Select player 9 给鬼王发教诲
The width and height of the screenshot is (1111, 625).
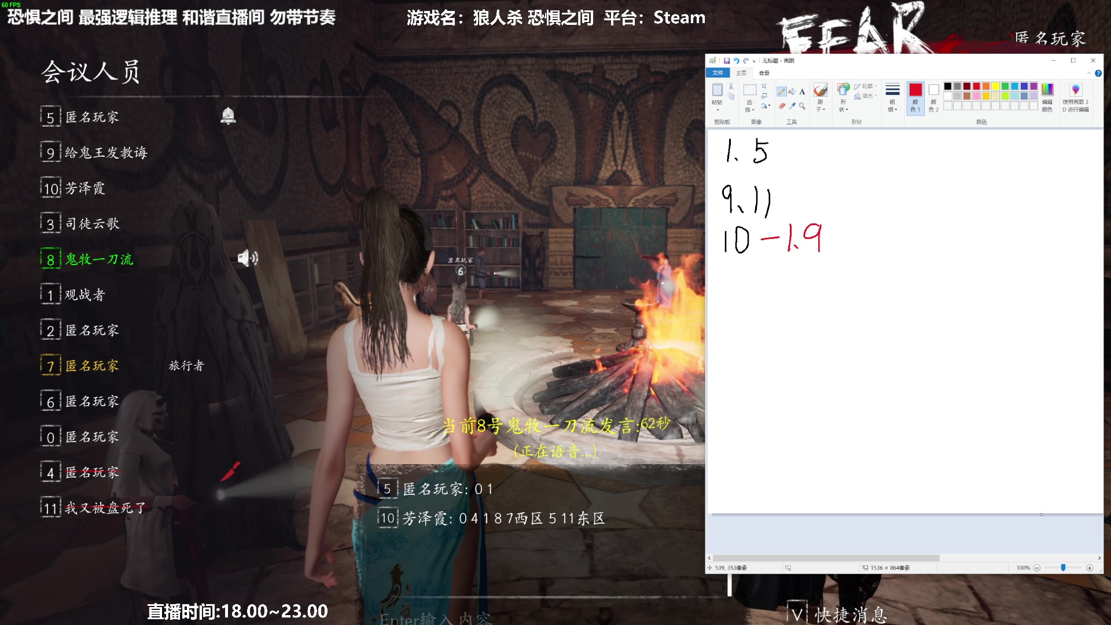tap(94, 152)
